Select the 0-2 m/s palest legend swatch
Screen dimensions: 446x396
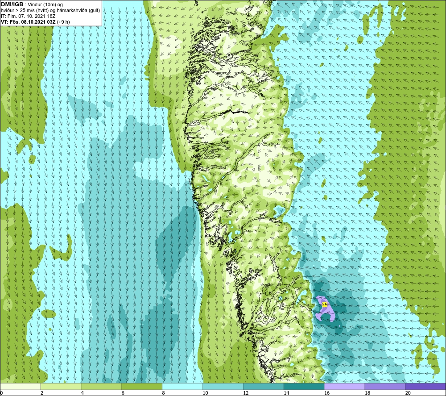tap(21, 387)
